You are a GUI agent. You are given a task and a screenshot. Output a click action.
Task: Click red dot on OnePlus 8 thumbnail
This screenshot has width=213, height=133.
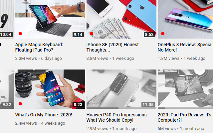tap(163, 34)
